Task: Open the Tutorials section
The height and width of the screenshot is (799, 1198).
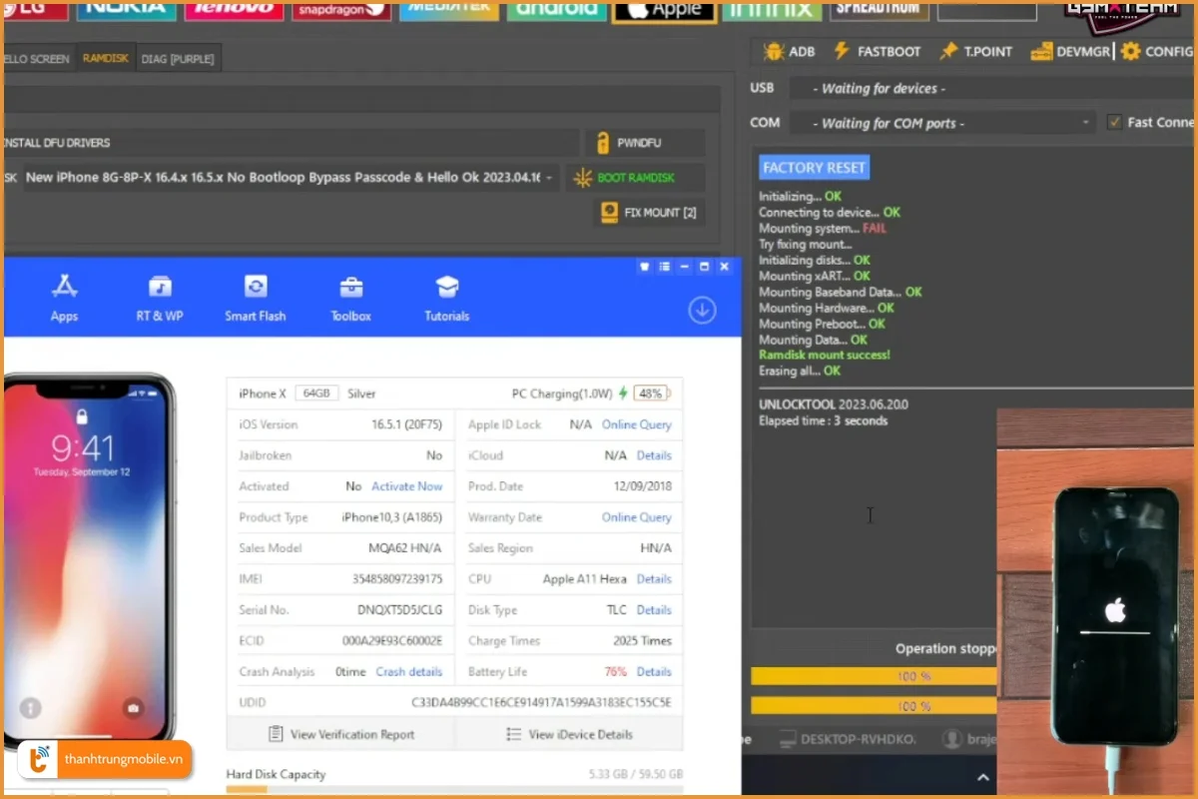Action: point(446,299)
